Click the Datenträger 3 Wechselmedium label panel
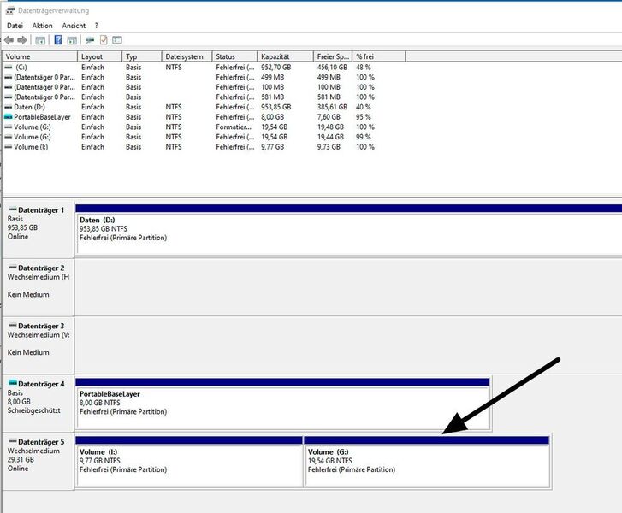622x513 pixels. click(x=39, y=345)
